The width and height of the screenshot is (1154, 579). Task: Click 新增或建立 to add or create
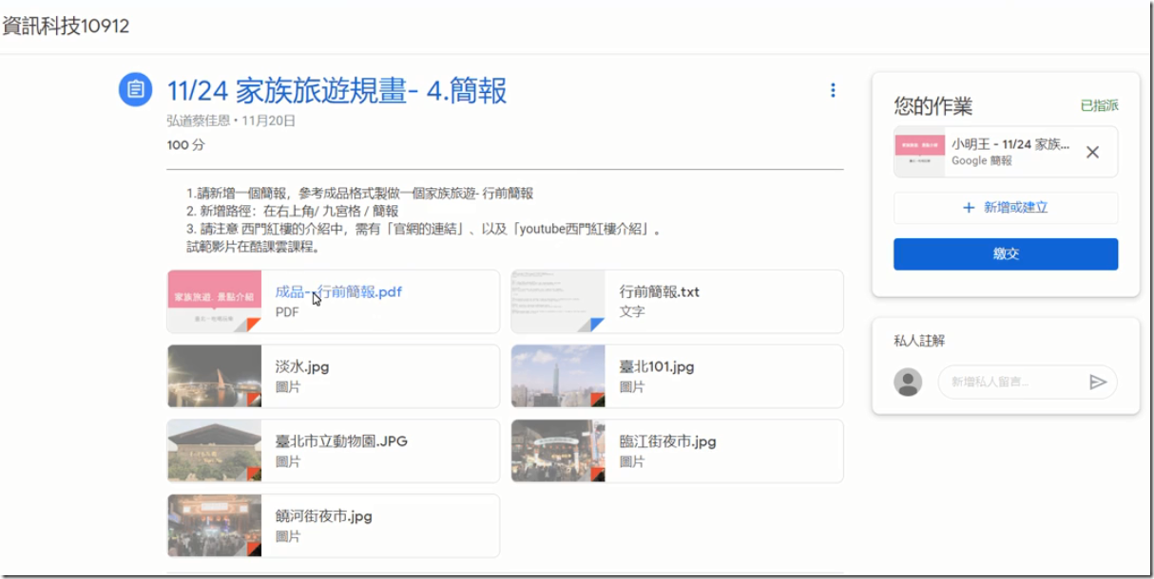1005,207
